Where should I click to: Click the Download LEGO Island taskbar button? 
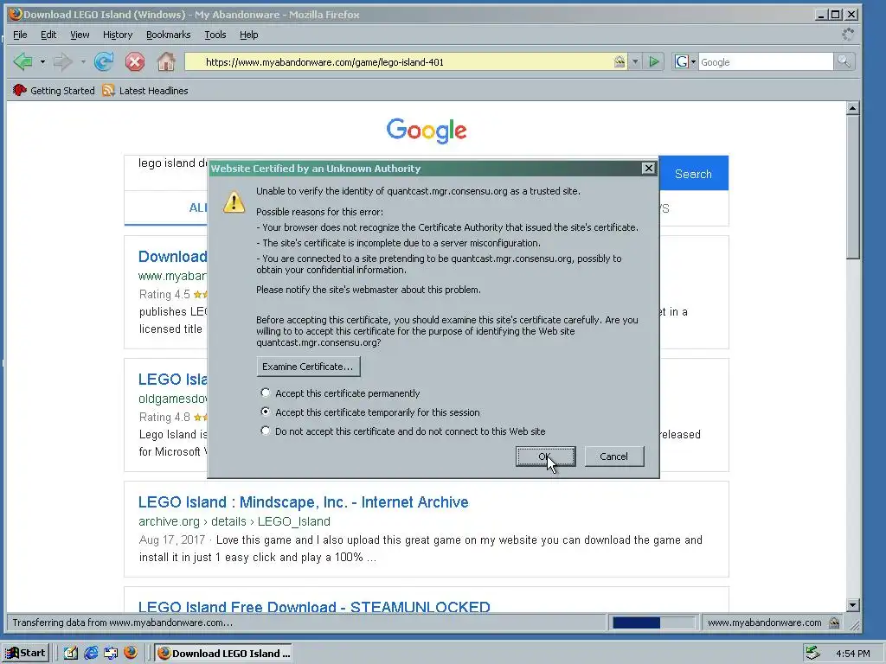pyautogui.click(x=224, y=653)
